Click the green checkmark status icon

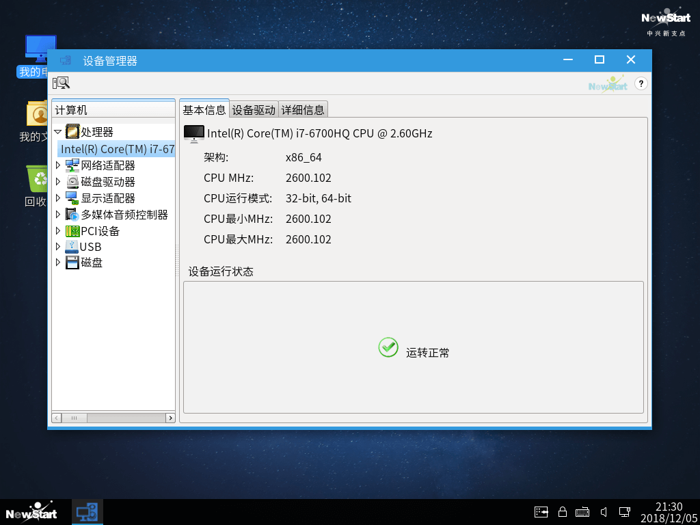[388, 347]
